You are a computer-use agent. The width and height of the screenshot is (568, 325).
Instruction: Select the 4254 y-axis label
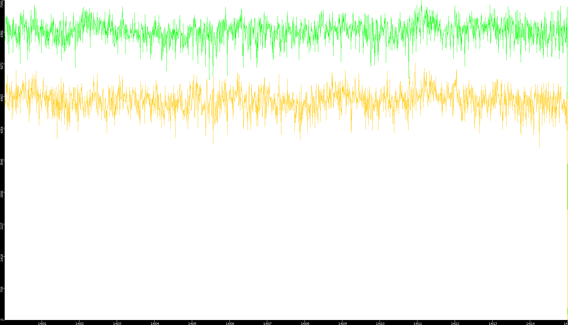(2, 130)
